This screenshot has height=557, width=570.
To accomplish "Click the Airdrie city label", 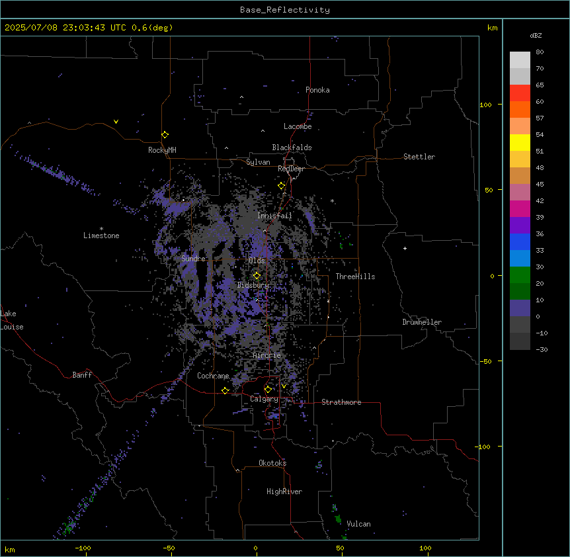I will (x=266, y=355).
